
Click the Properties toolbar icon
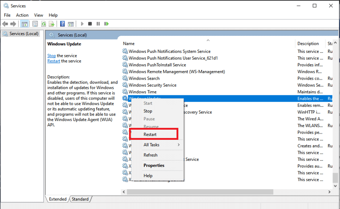tap(35, 24)
